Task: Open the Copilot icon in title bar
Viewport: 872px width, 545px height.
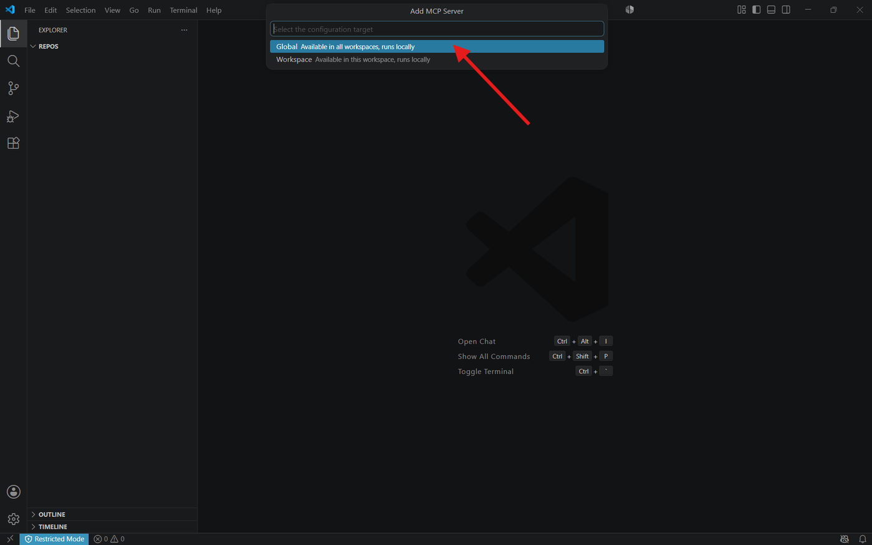Action: tap(630, 10)
